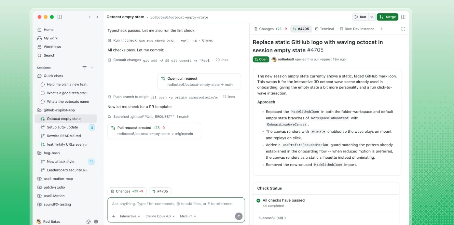Expand the Run lint check step
Viewport: 454px width, 225px height.
(x=160, y=40)
